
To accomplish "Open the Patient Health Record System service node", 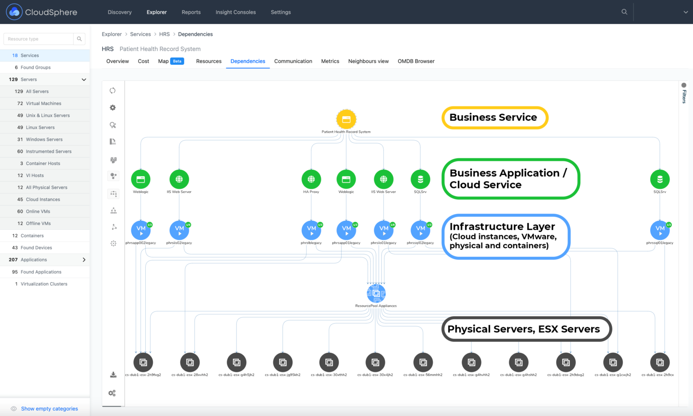I will (x=346, y=119).
